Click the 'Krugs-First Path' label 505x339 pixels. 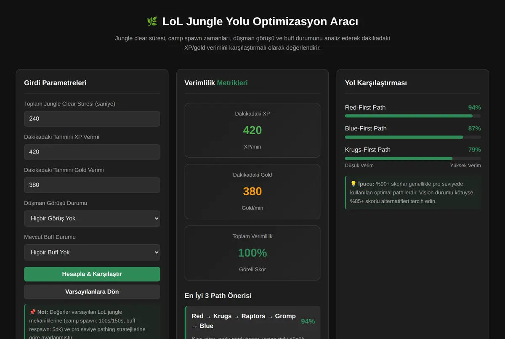[x=368, y=150]
